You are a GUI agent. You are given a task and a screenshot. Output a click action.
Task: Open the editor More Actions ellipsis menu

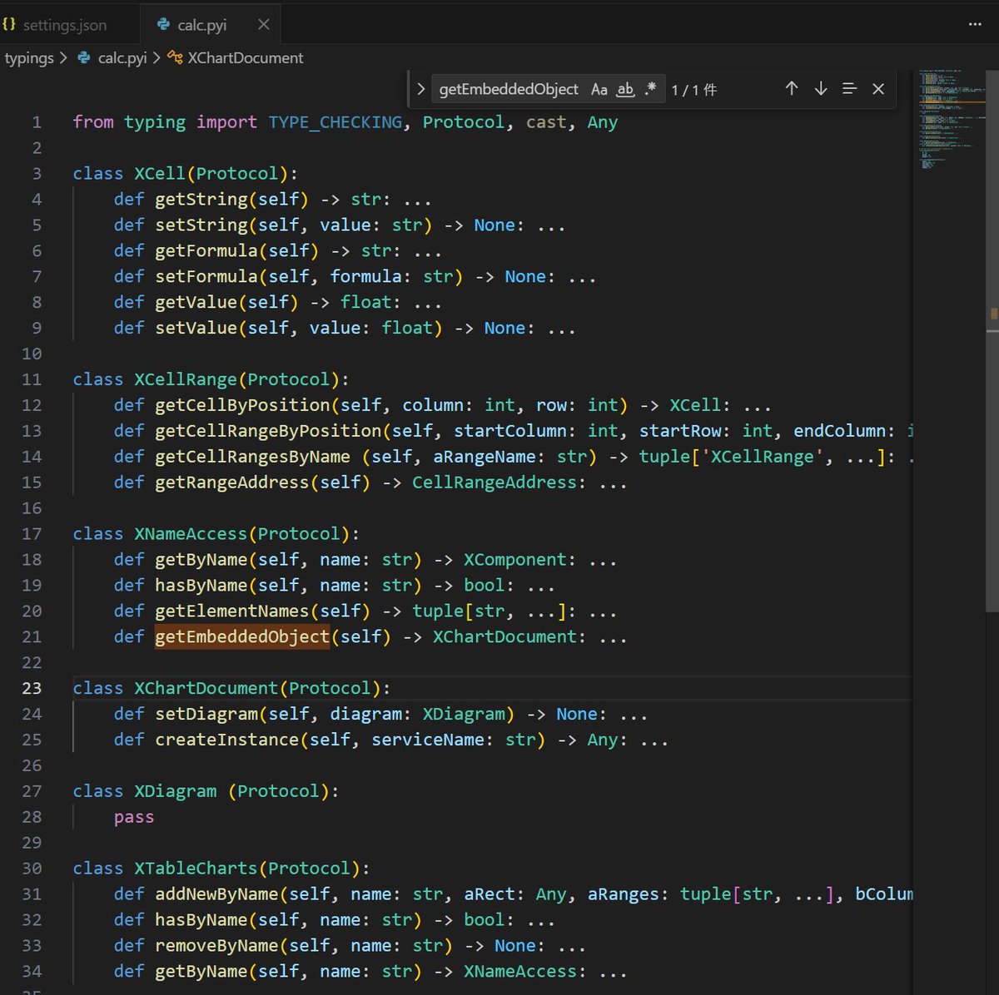coord(975,25)
